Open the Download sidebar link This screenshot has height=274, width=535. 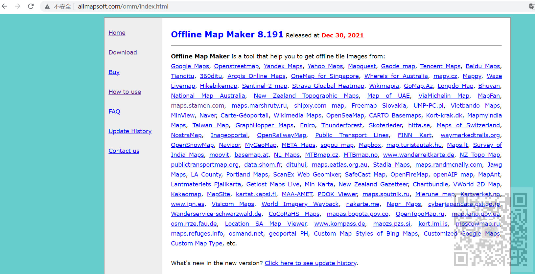coord(123,53)
